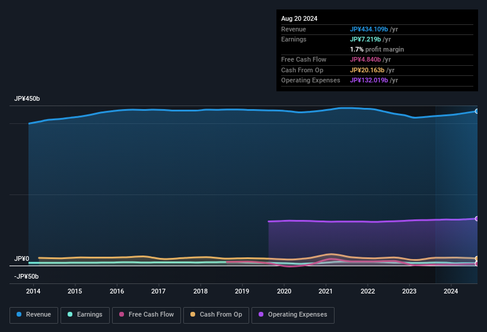The image size is (487, 332).
Task: Toggle the Free Cash Flow legend button
Action: (147, 315)
